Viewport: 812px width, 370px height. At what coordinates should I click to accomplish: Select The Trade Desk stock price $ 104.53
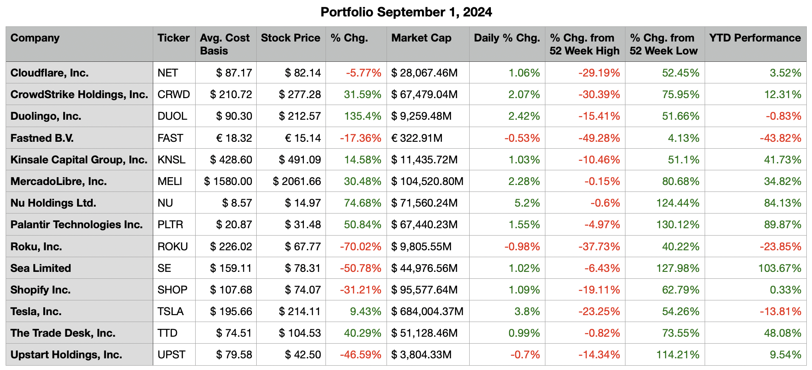300,333
